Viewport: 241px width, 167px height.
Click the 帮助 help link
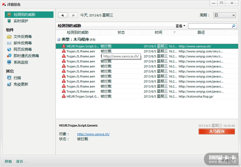[8, 161]
